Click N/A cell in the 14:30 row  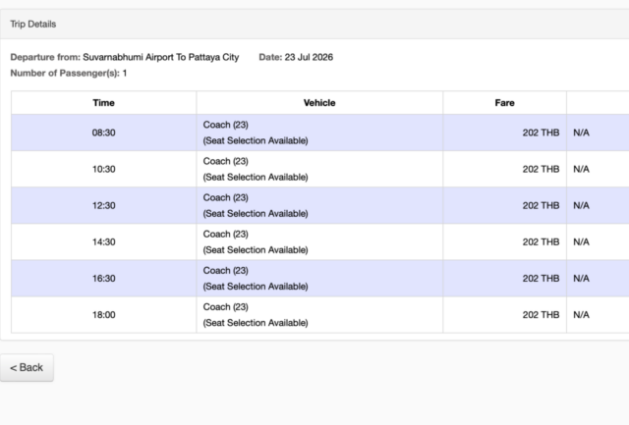coord(581,241)
